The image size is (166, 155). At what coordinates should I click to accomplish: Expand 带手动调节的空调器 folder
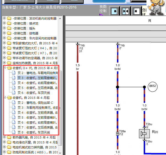click(4, 58)
